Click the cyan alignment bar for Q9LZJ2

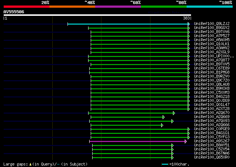pyautogui.click(x=128, y=24)
